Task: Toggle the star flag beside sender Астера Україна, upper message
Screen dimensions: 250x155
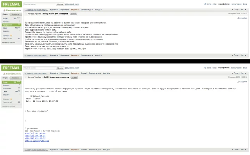Action: tap(26, 14)
